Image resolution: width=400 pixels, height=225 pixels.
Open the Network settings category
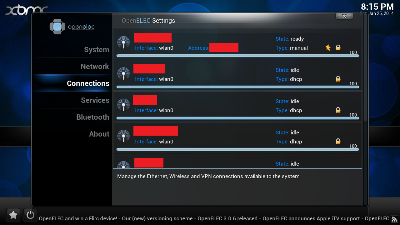pyautogui.click(x=95, y=67)
